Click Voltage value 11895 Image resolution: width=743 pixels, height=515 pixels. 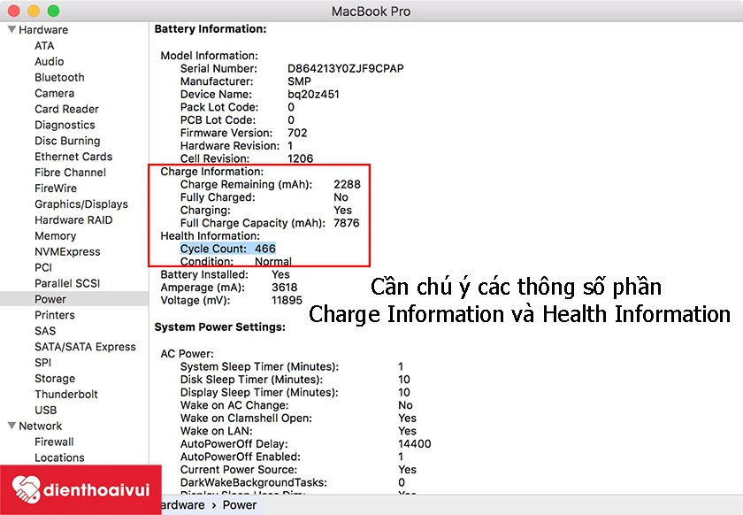click(287, 300)
